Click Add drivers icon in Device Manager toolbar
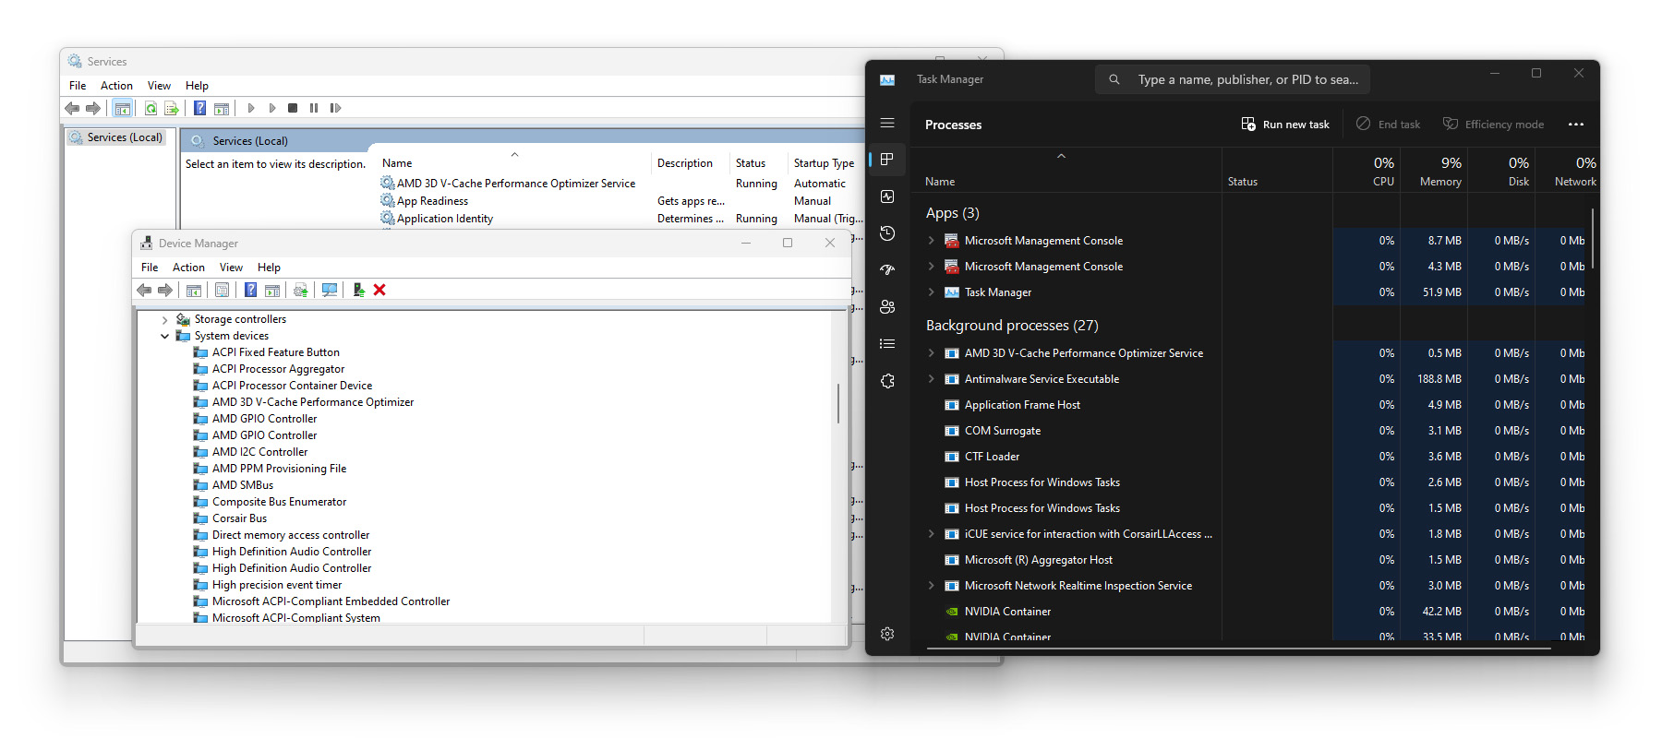This screenshot has width=1662, height=738. (x=358, y=290)
